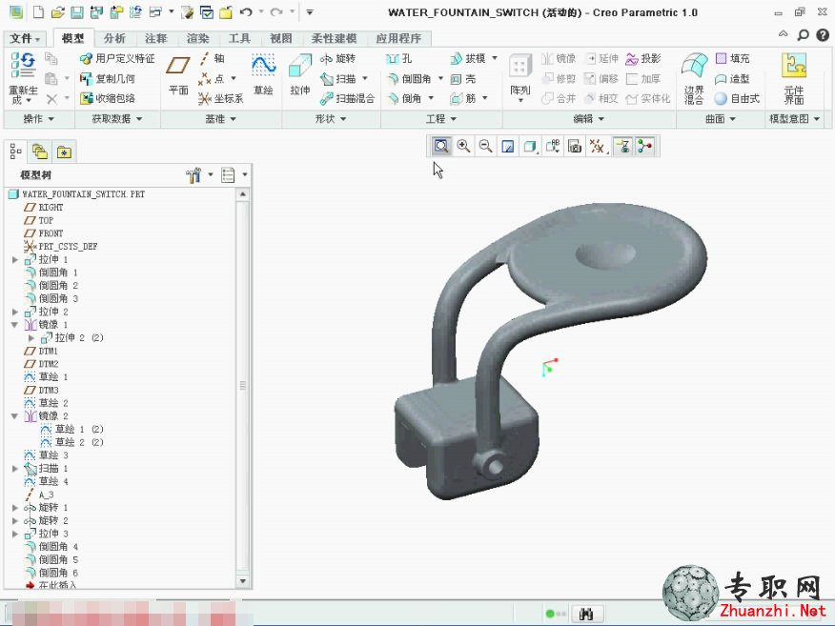Screen dimensions: 835x626
Task: Click the Refit view icon
Action: [x=441, y=146]
